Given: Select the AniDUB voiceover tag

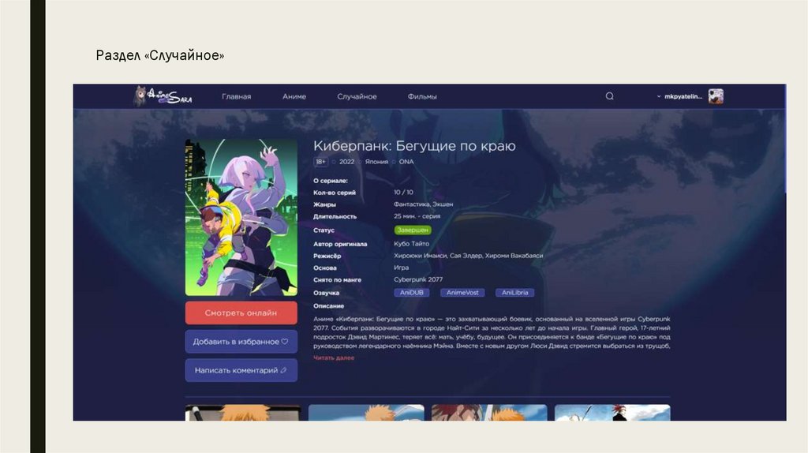Looking at the screenshot, I should [x=412, y=292].
